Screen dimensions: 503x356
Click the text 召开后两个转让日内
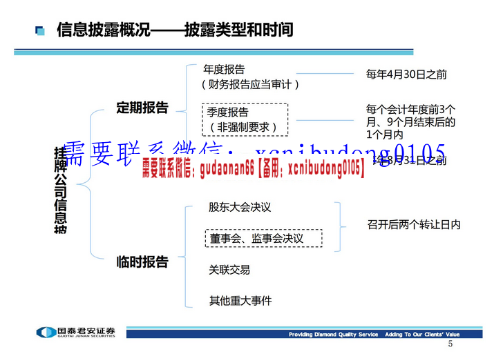coord(414,225)
